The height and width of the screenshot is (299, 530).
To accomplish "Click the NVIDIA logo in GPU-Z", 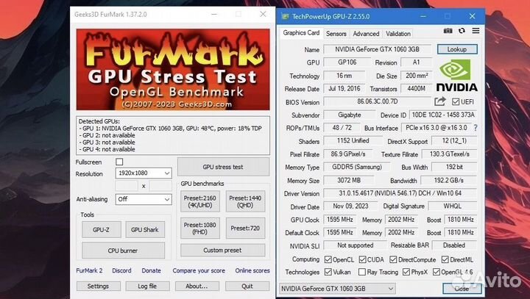I will point(456,76).
